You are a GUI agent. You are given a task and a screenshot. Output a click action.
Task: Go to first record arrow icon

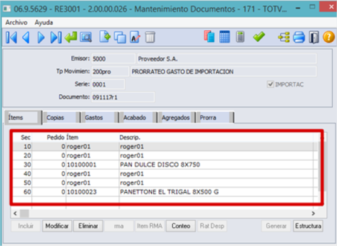[11, 37]
